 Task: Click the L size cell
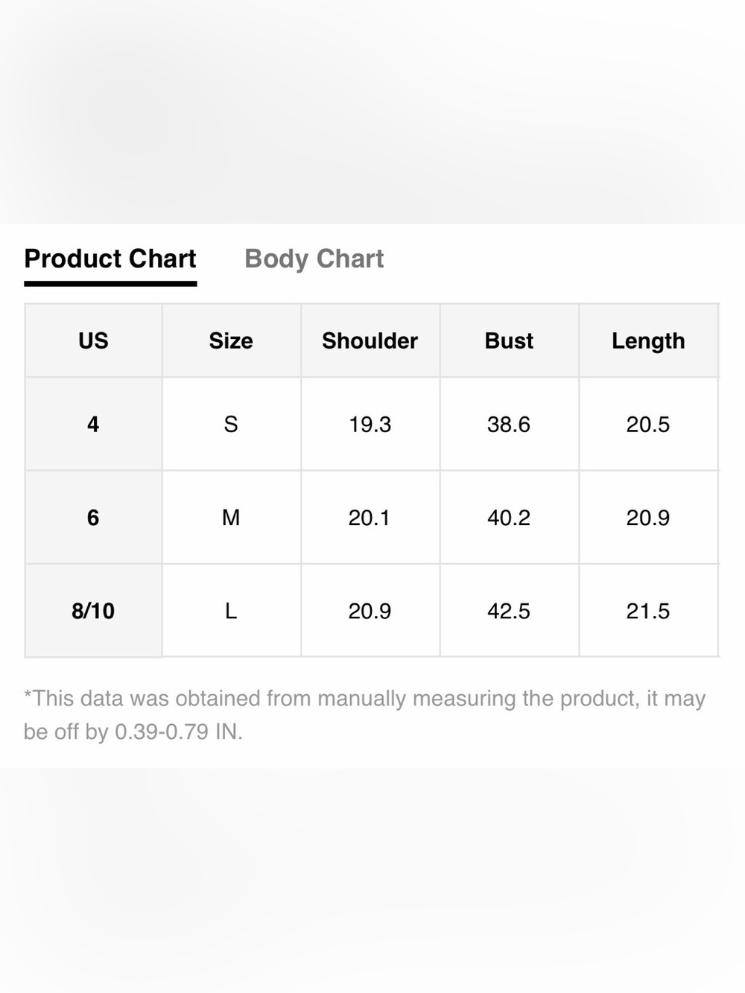pyautogui.click(x=231, y=611)
